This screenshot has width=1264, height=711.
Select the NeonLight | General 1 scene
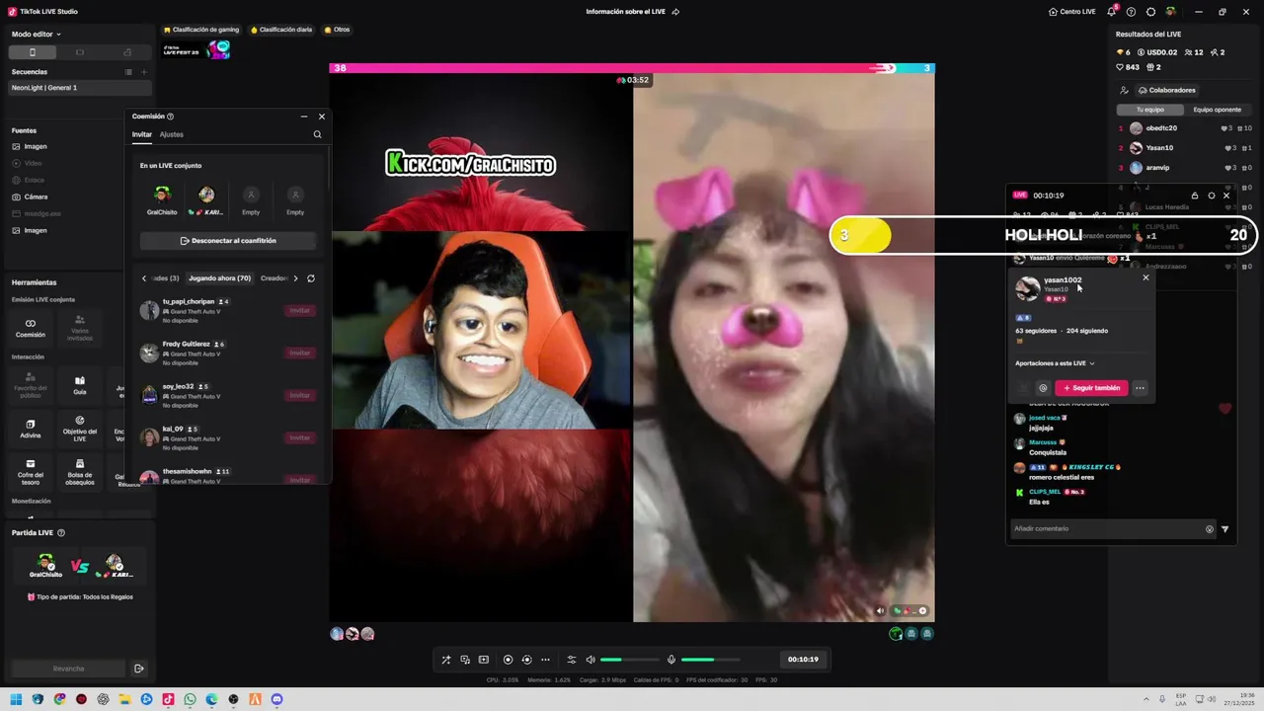coord(78,88)
